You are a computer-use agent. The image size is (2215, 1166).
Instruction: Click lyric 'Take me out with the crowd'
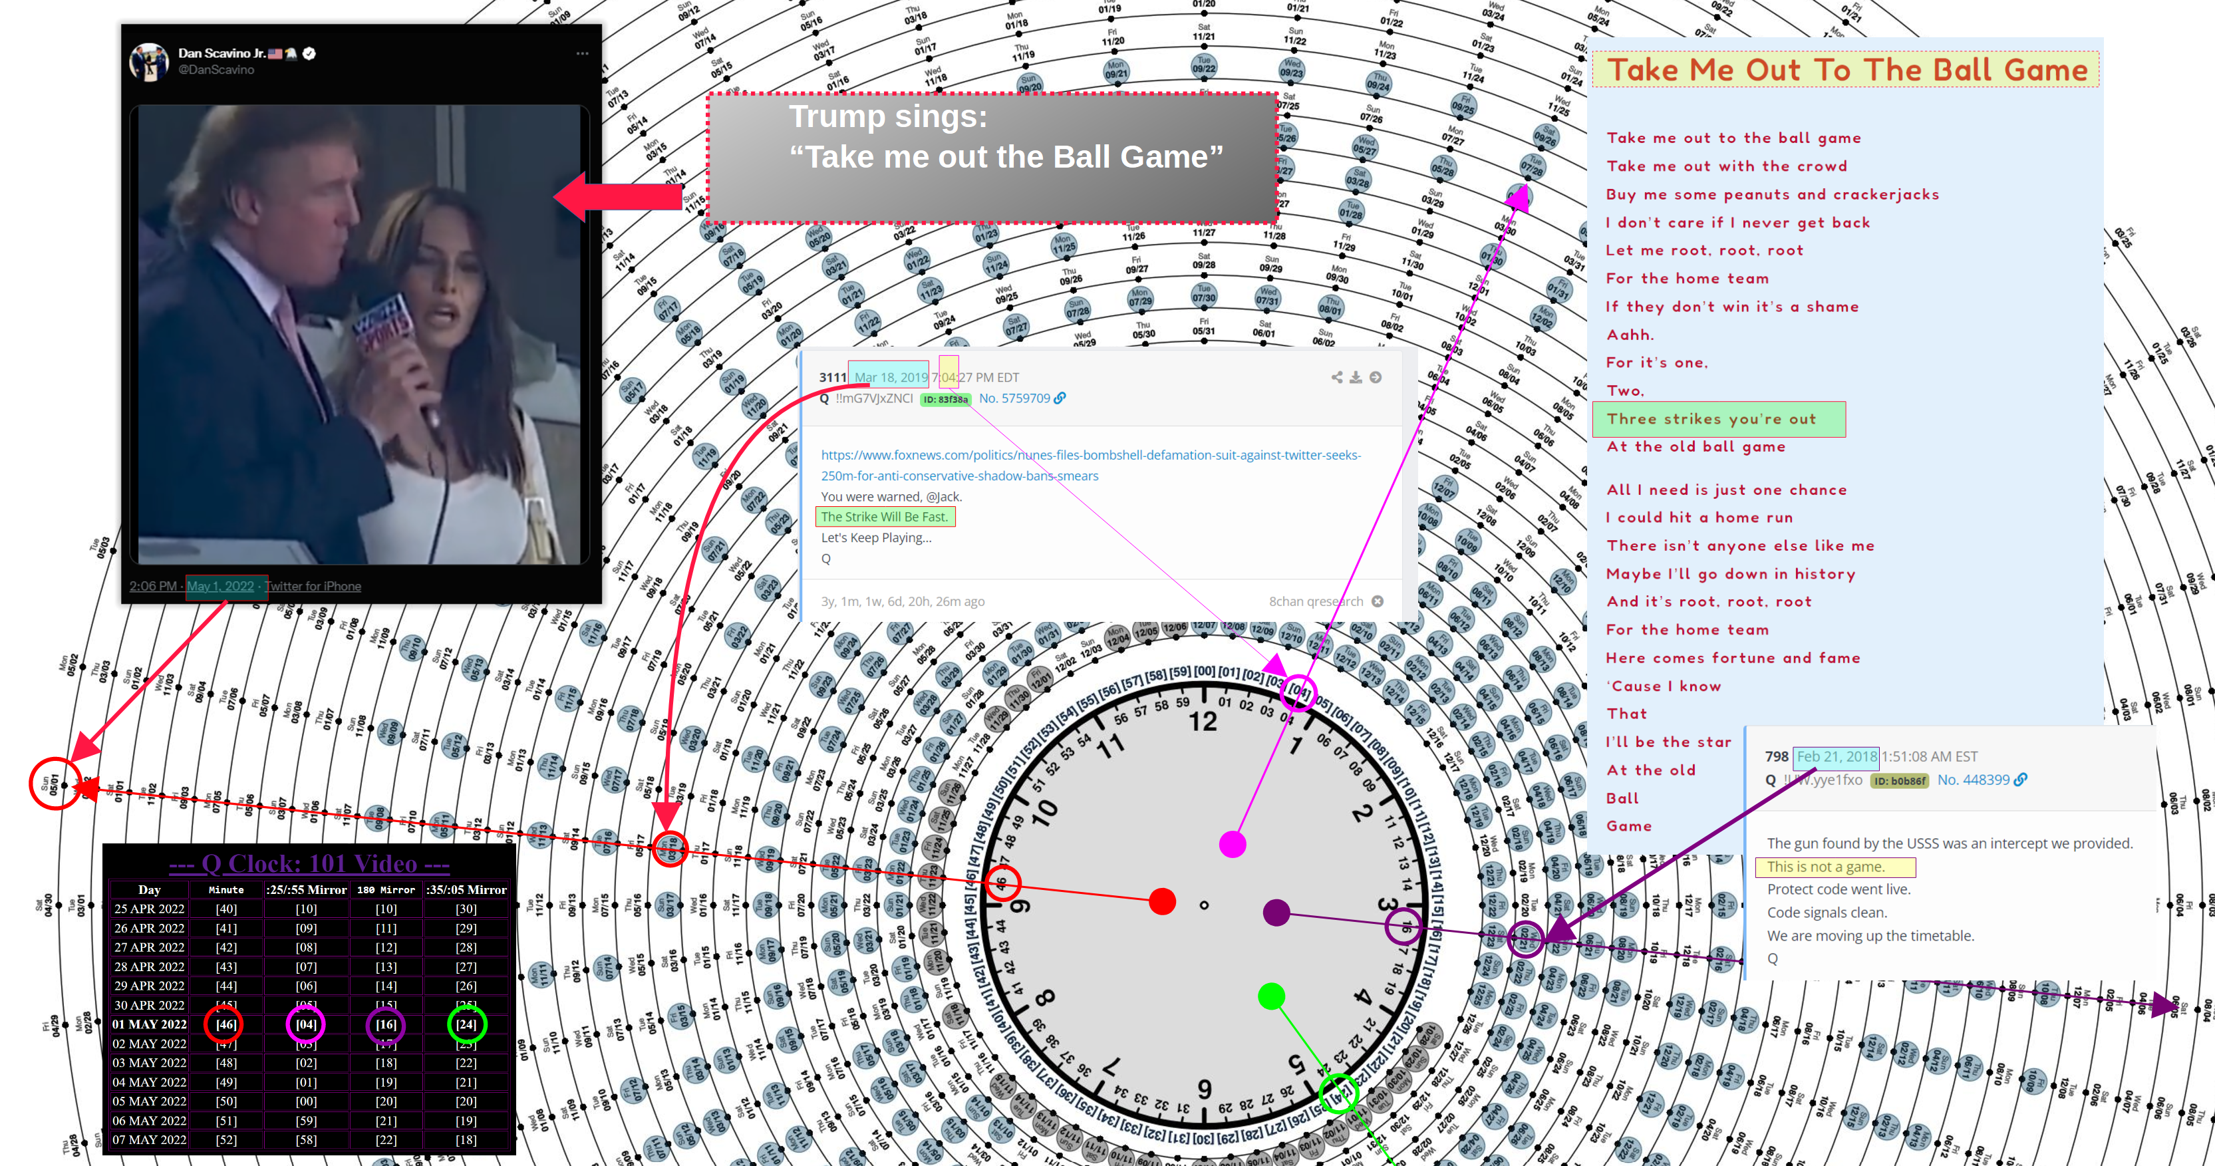pos(1727,166)
